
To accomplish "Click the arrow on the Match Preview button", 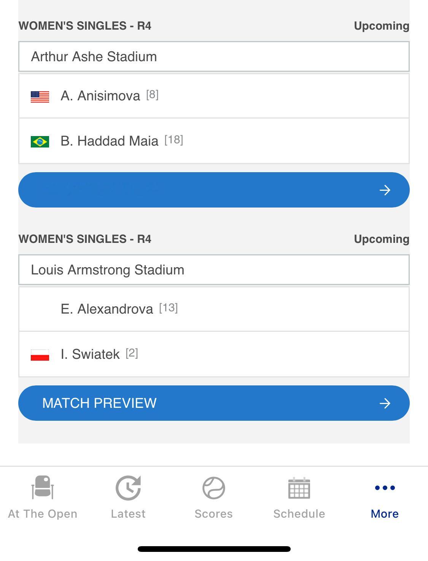I will (385, 403).
